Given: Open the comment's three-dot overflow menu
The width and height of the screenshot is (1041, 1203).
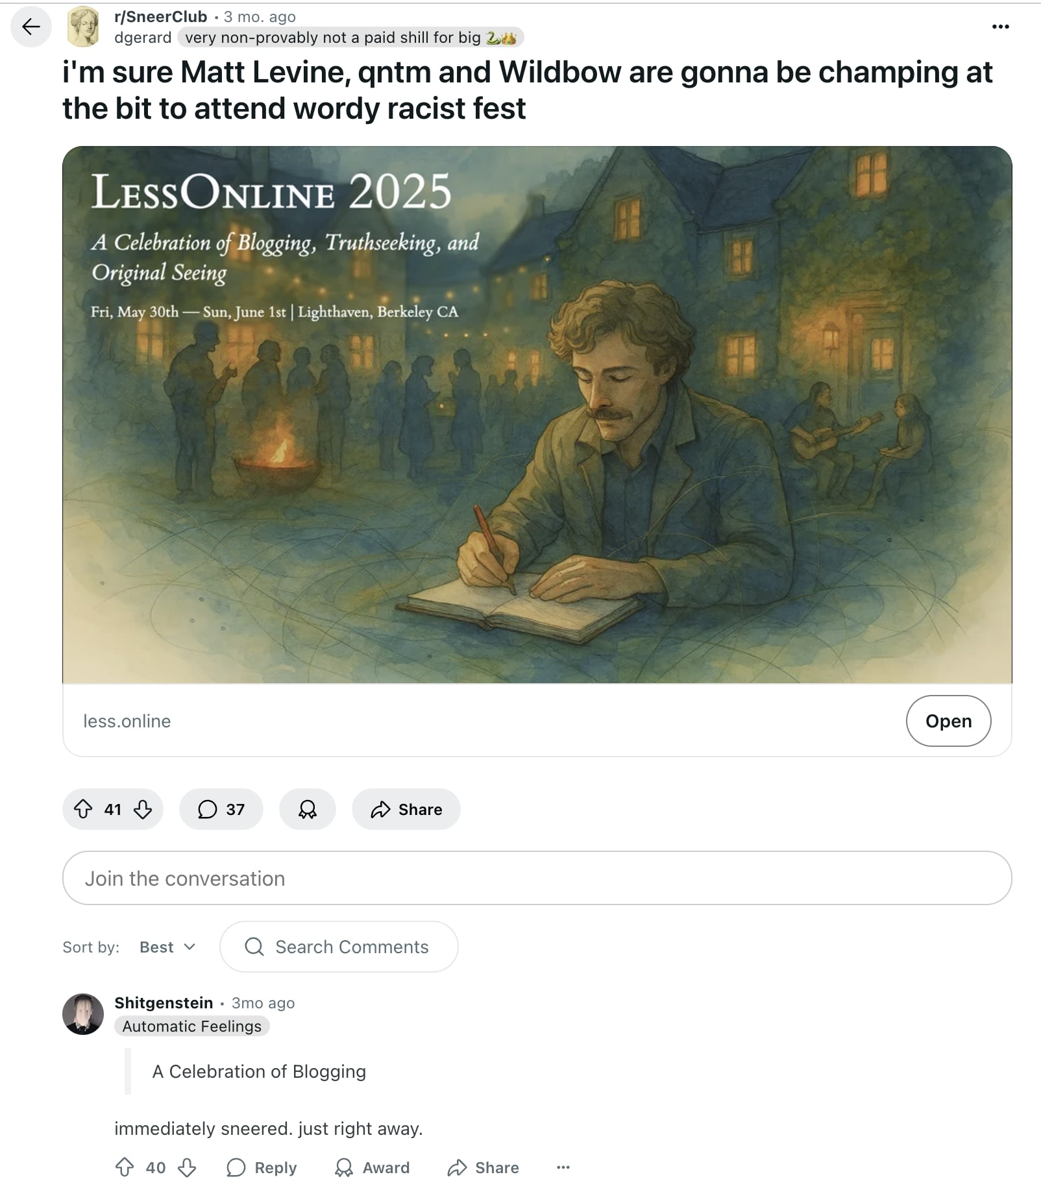Looking at the screenshot, I should 563,1167.
